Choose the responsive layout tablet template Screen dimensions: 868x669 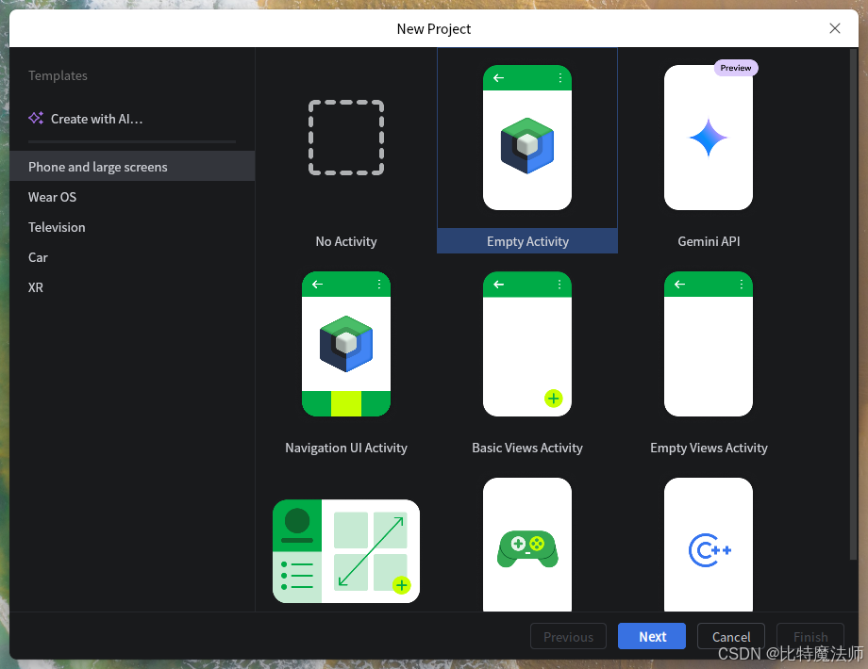(346, 551)
